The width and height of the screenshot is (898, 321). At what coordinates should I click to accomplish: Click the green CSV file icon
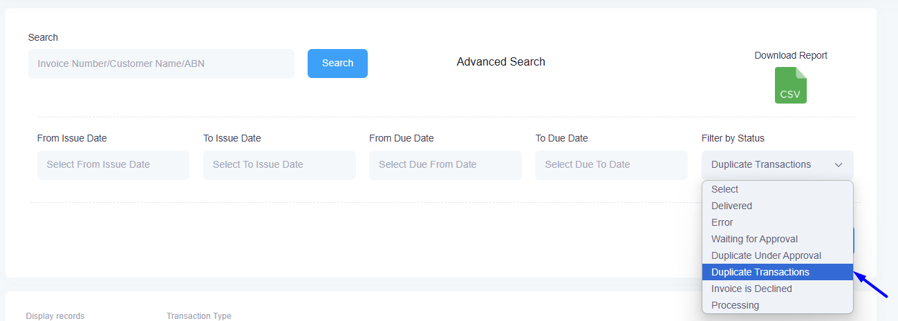pyautogui.click(x=790, y=86)
